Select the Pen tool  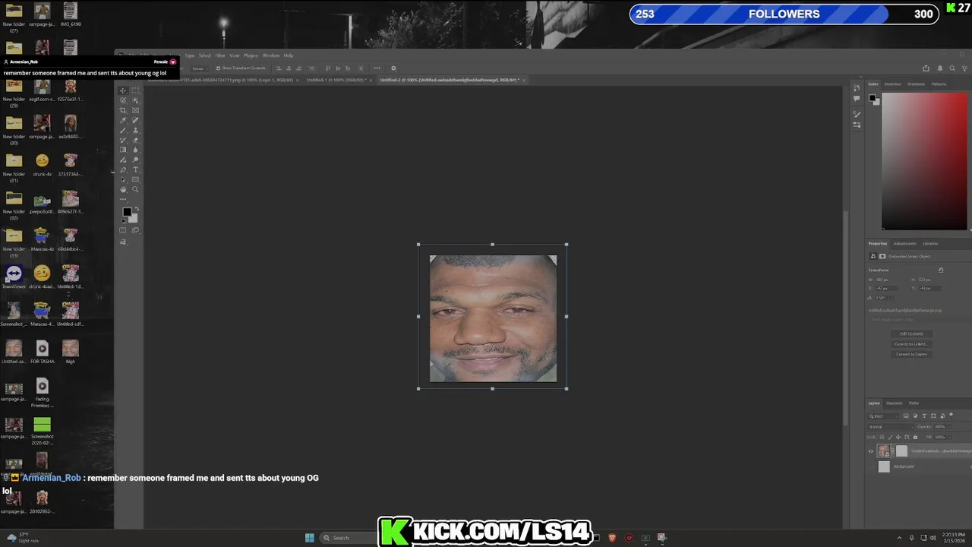point(123,169)
